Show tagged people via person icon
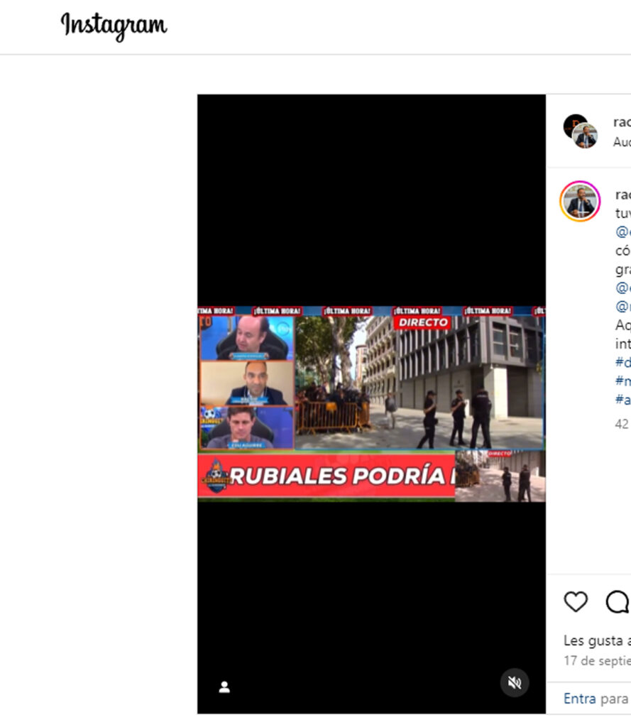Screen dimensions: 631x727 224,687
